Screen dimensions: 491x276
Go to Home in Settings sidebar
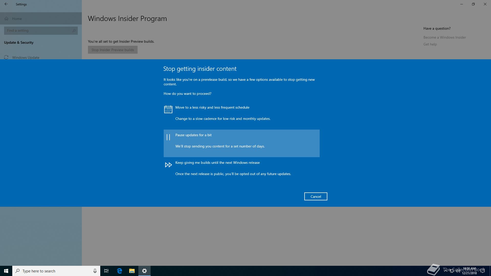(17, 19)
